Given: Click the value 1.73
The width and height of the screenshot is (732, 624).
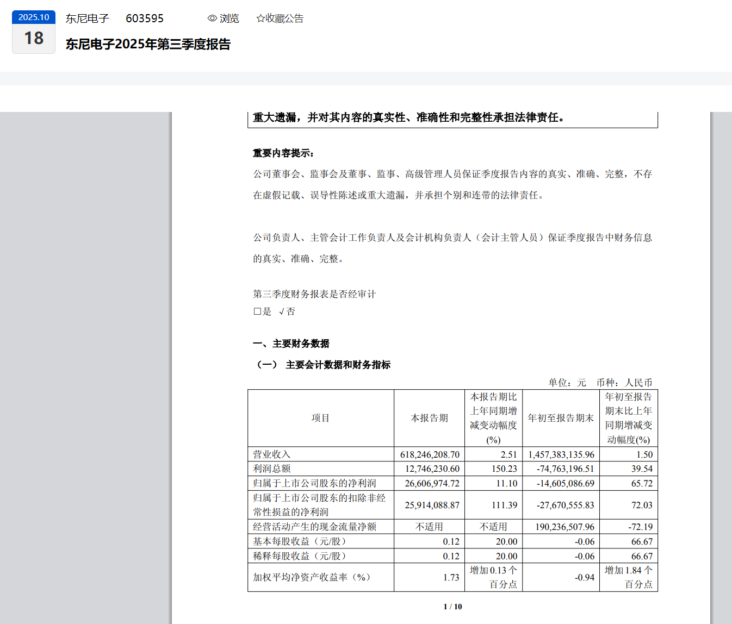Looking at the screenshot, I should coord(451,577).
